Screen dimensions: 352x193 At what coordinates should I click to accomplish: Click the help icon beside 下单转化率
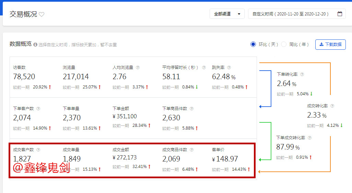pyautogui.click(x=302, y=74)
